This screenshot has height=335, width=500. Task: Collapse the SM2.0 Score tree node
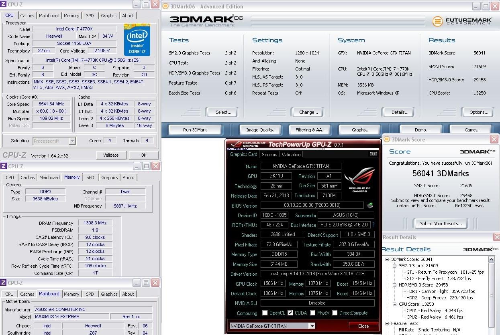point(394,266)
